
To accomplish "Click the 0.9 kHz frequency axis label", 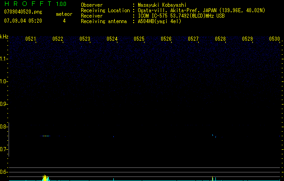I will [4, 104].
